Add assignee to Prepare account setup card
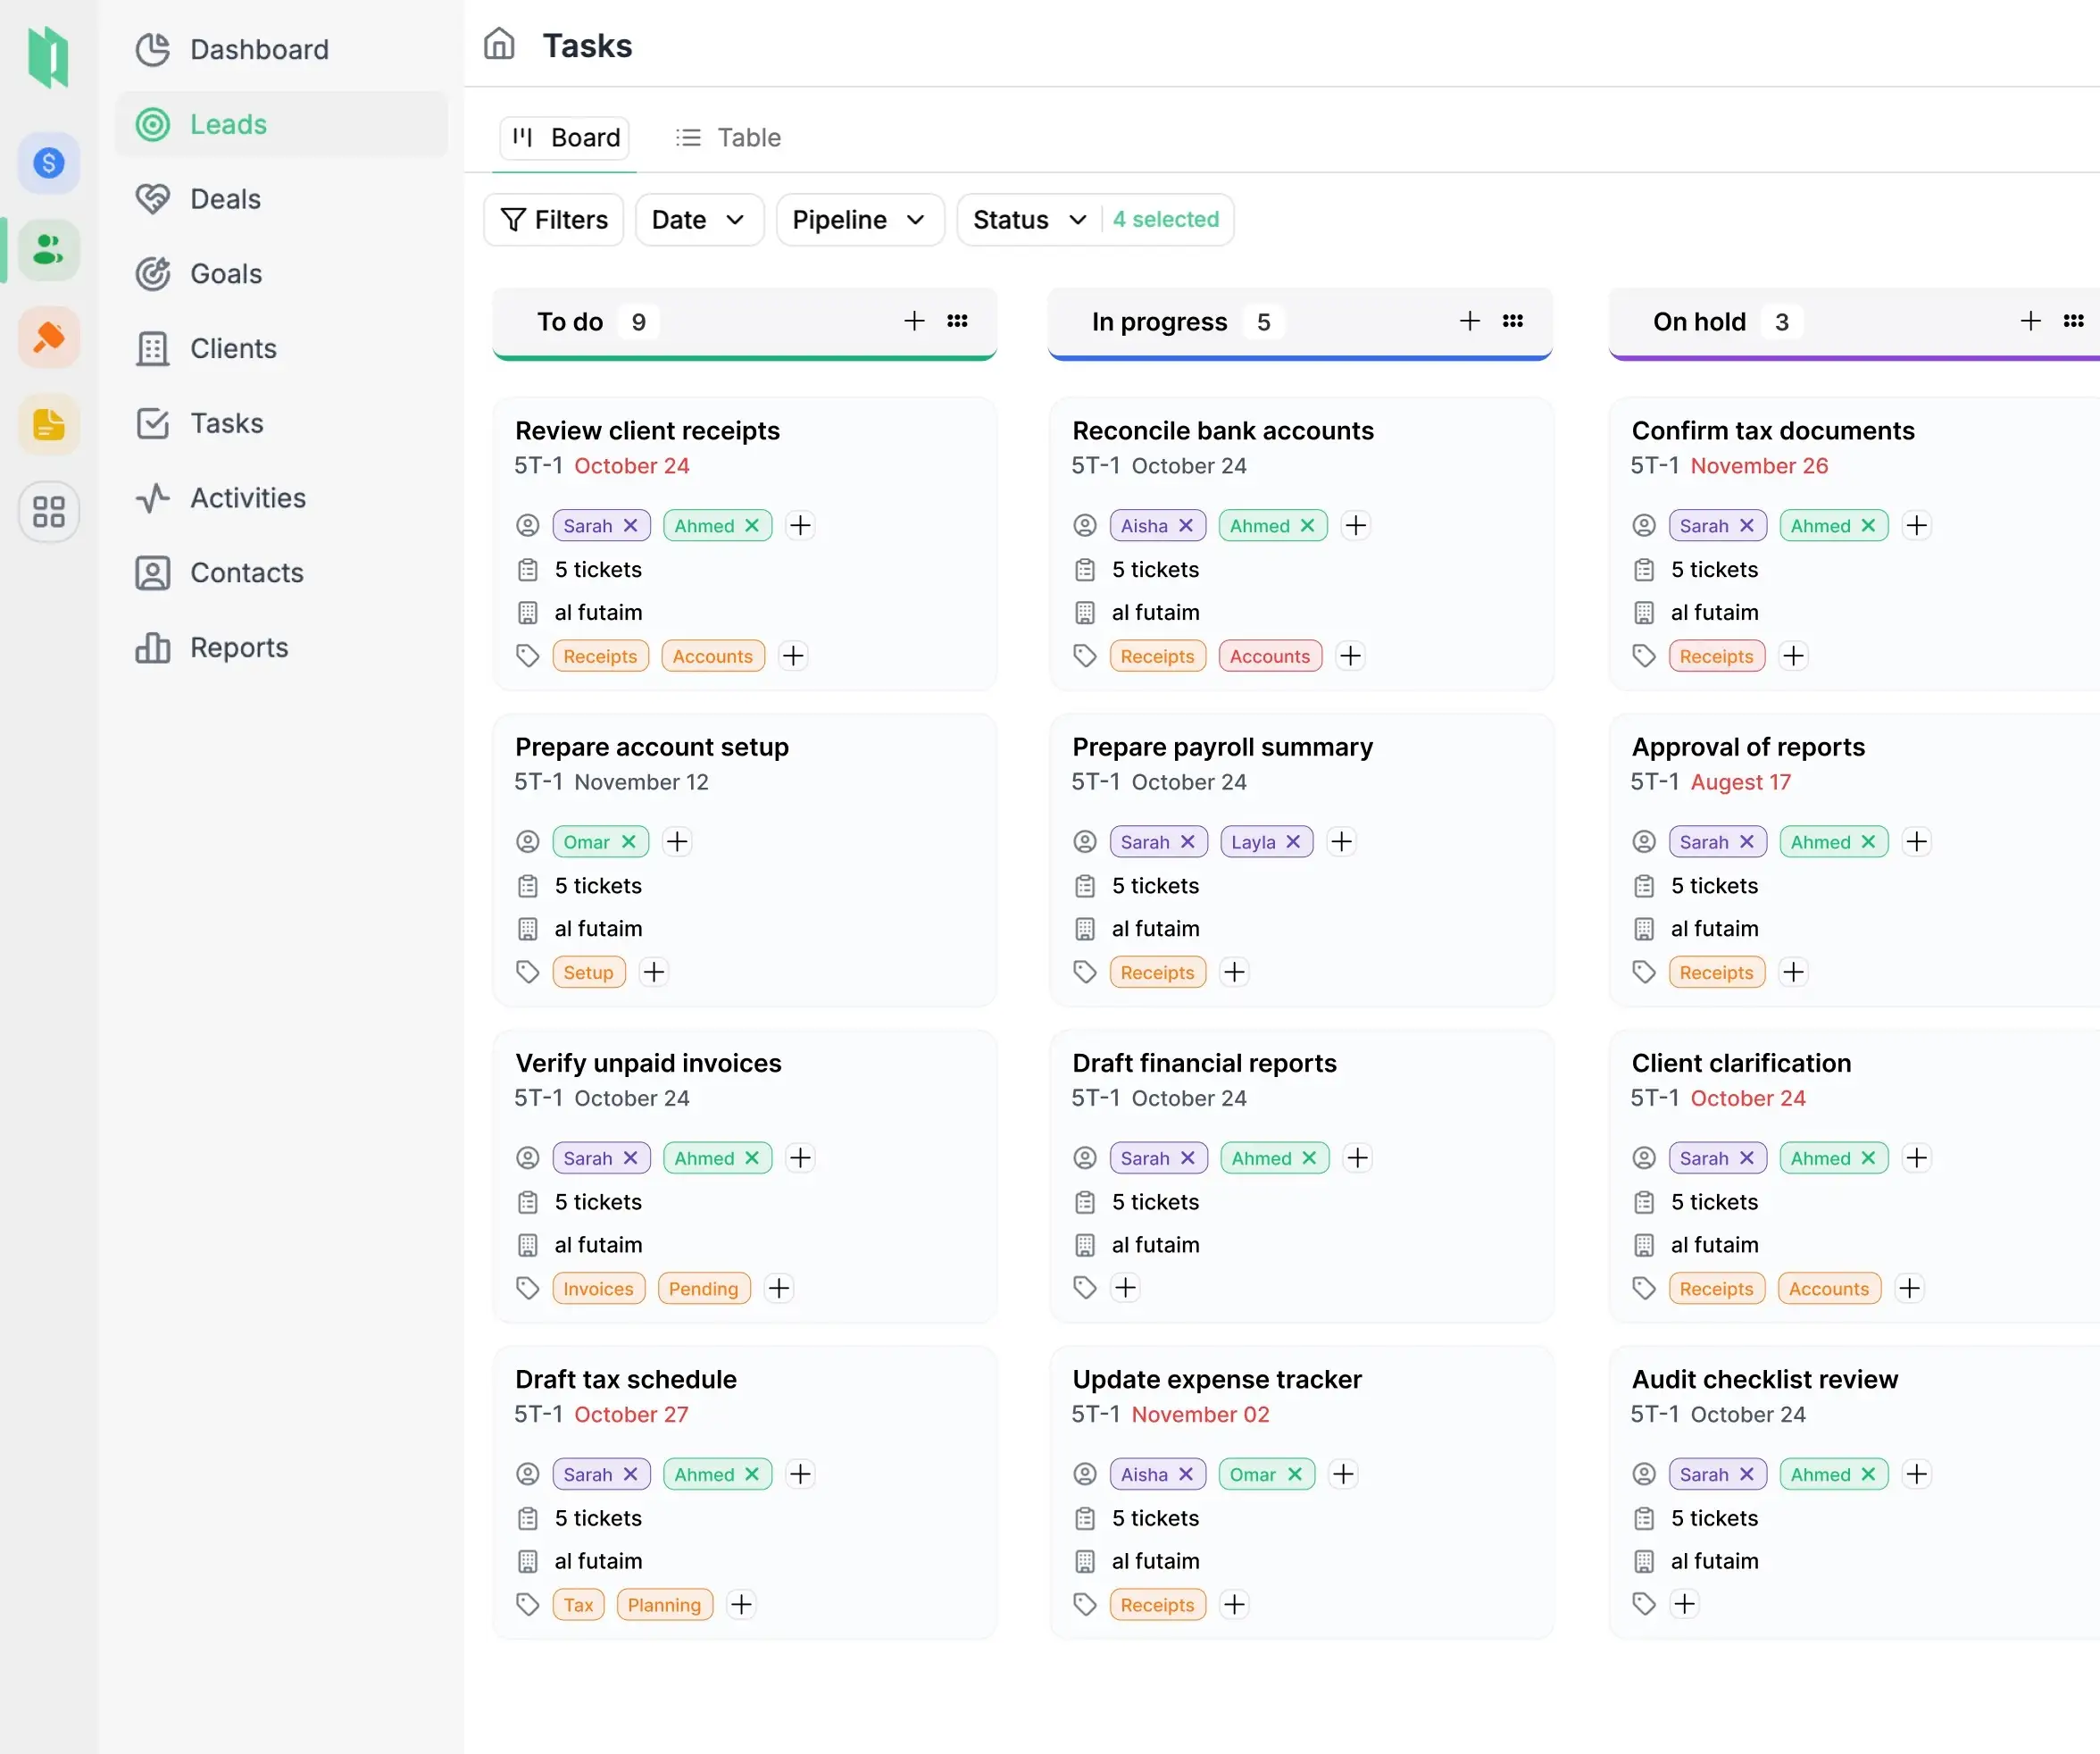 [677, 842]
